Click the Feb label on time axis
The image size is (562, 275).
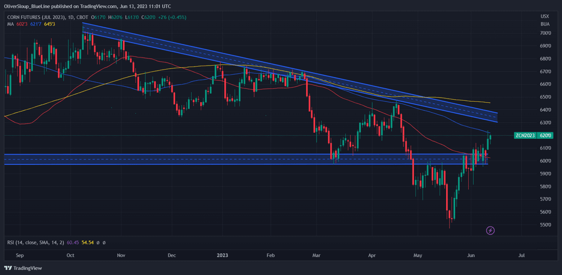[x=270, y=255]
